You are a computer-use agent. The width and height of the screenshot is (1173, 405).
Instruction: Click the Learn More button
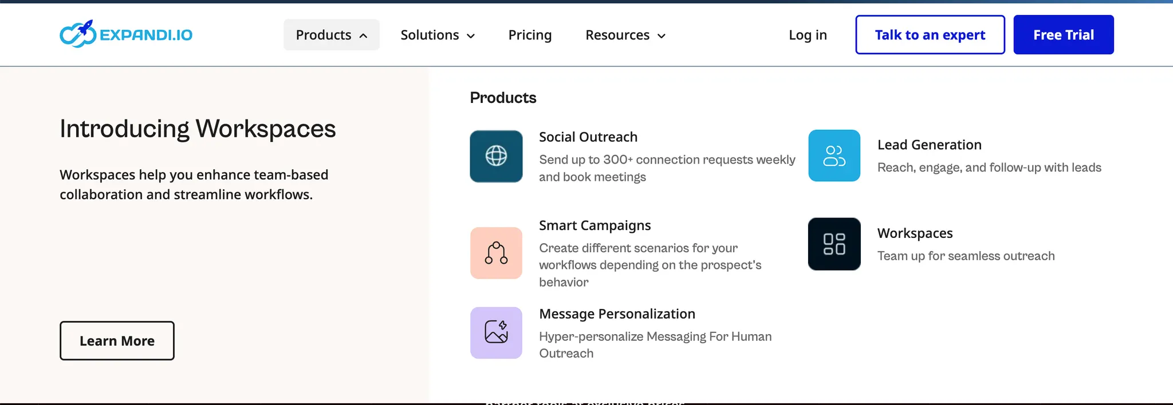pos(117,340)
